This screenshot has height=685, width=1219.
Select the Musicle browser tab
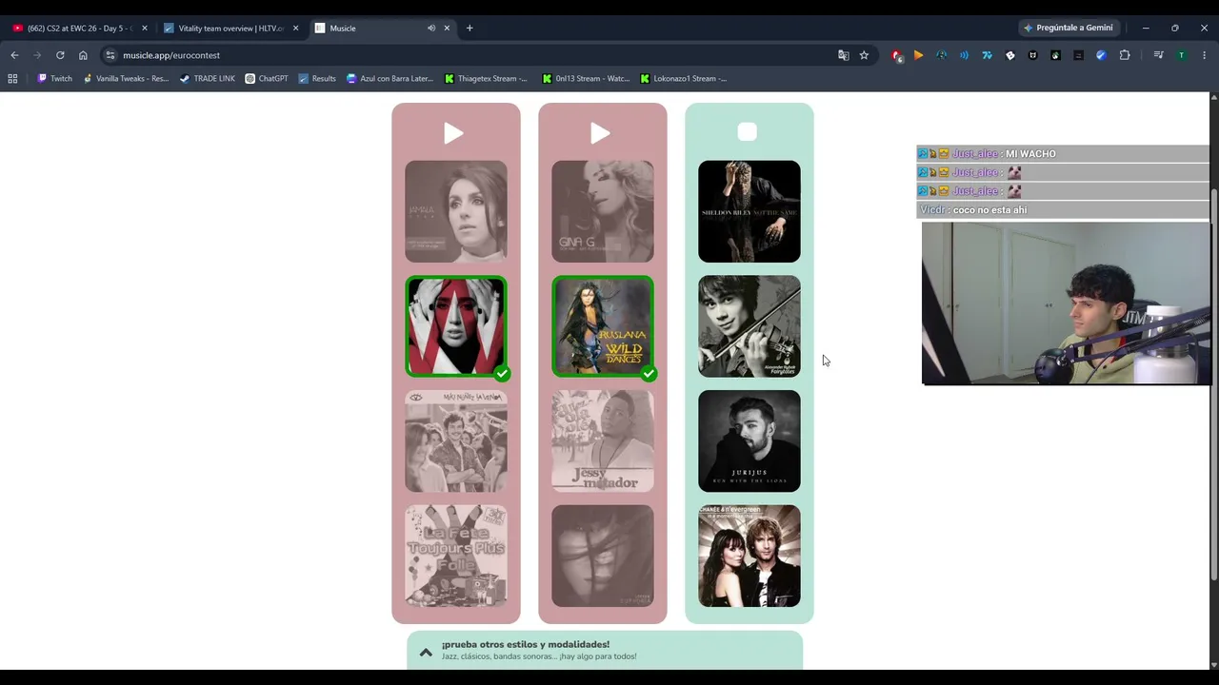pyautogui.click(x=381, y=28)
